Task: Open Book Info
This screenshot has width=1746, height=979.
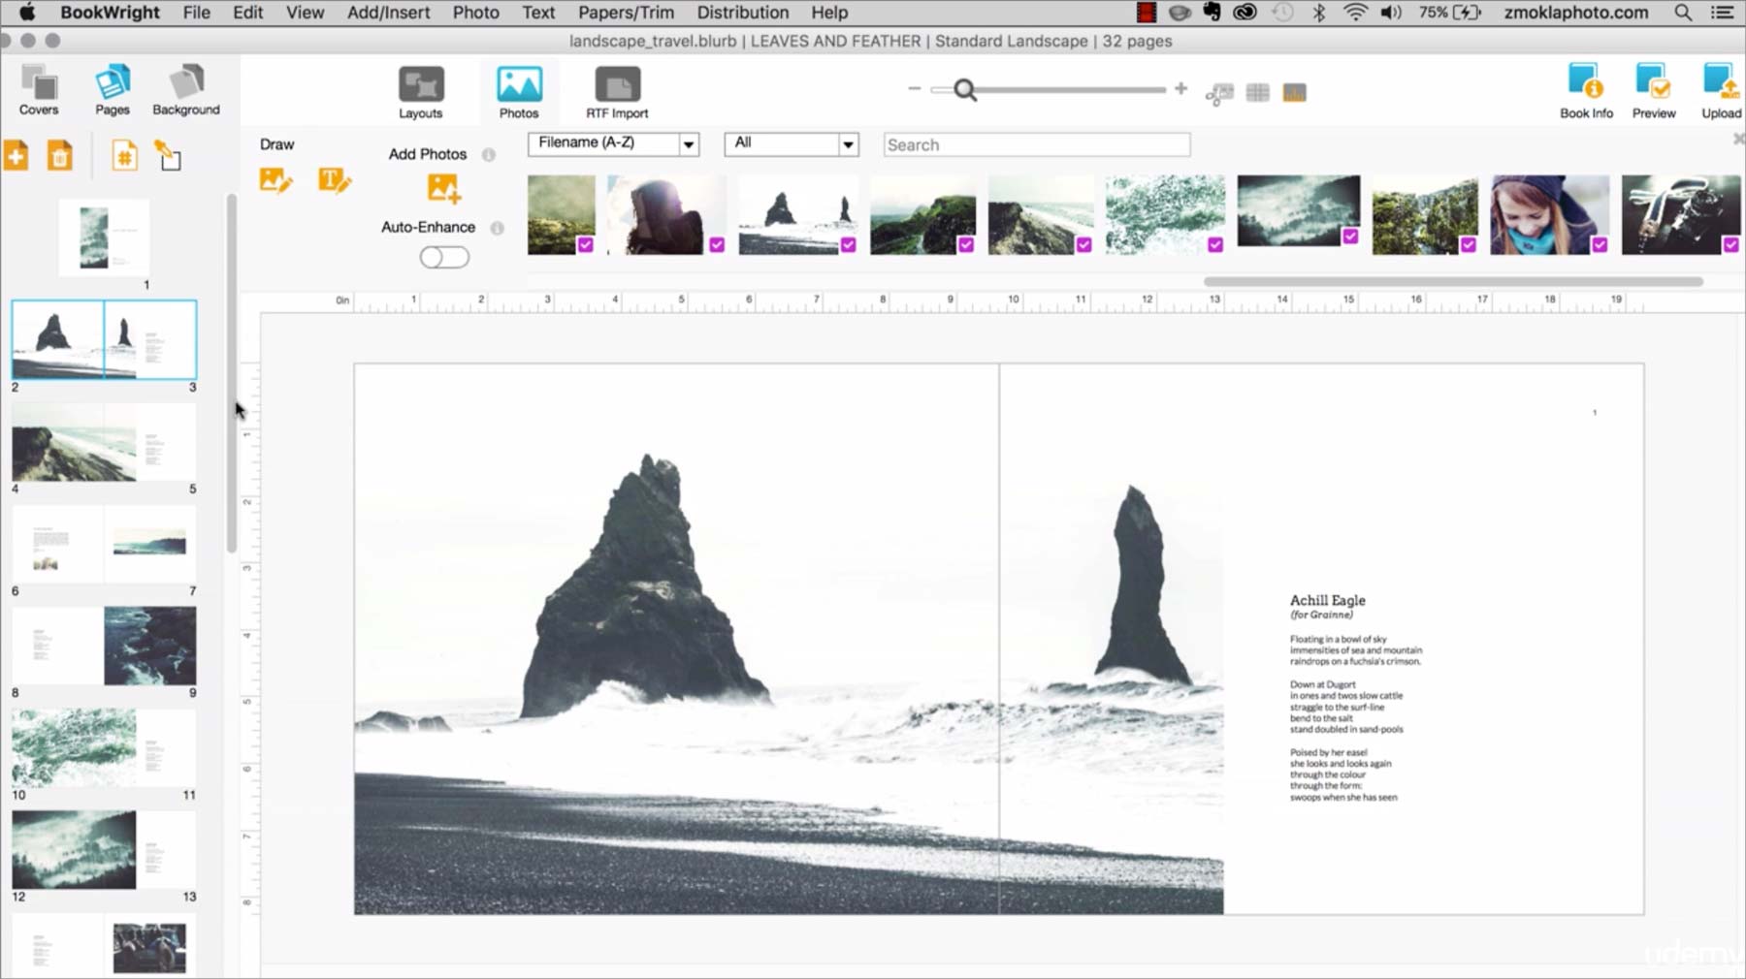Action: [x=1586, y=91]
